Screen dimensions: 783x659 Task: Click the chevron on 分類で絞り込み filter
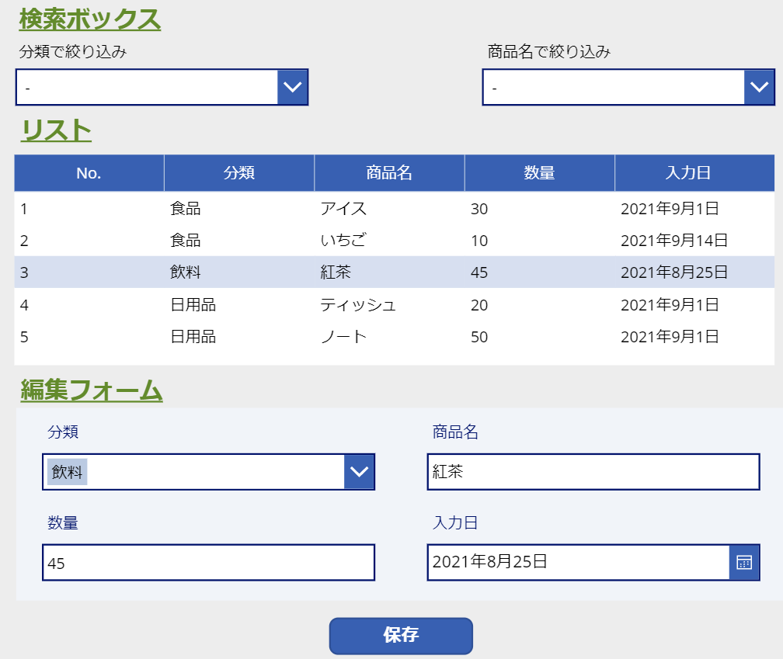[x=292, y=87]
